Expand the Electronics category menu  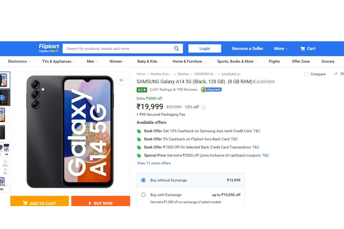coord(19,61)
